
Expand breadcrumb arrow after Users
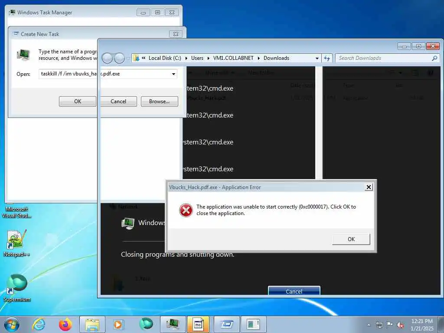tap(209, 58)
